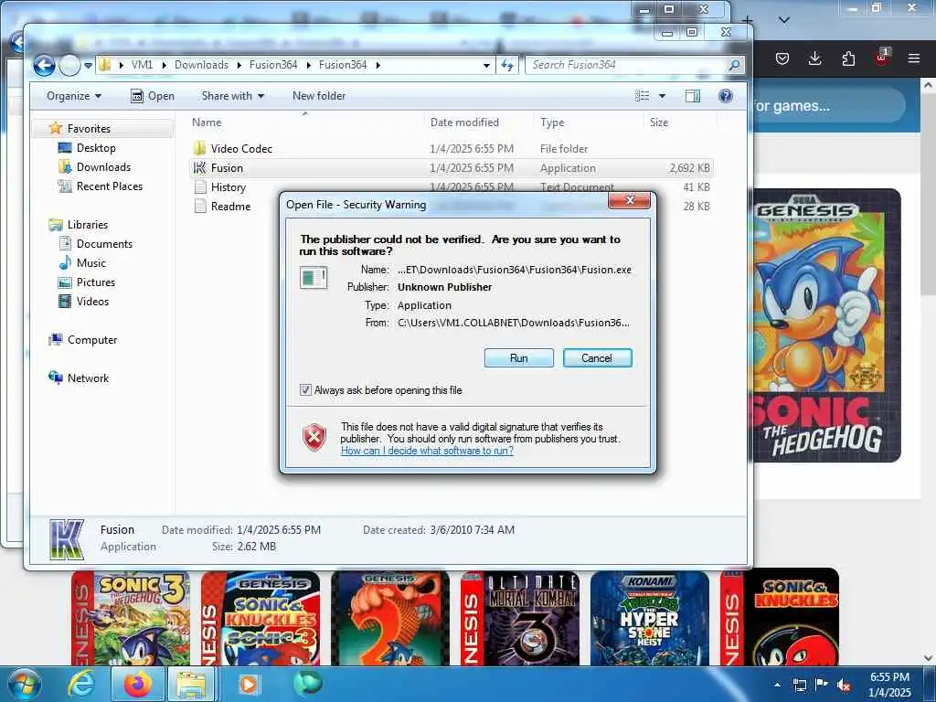Open Desktop in the navigation pane
This screenshot has height=702, width=936.
95,147
